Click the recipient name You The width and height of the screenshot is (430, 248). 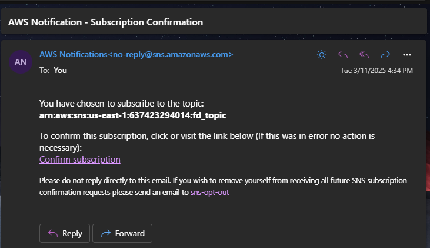[x=60, y=70]
